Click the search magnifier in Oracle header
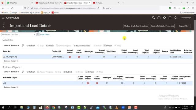Screen dimensions: 196x110 [153, 18]
